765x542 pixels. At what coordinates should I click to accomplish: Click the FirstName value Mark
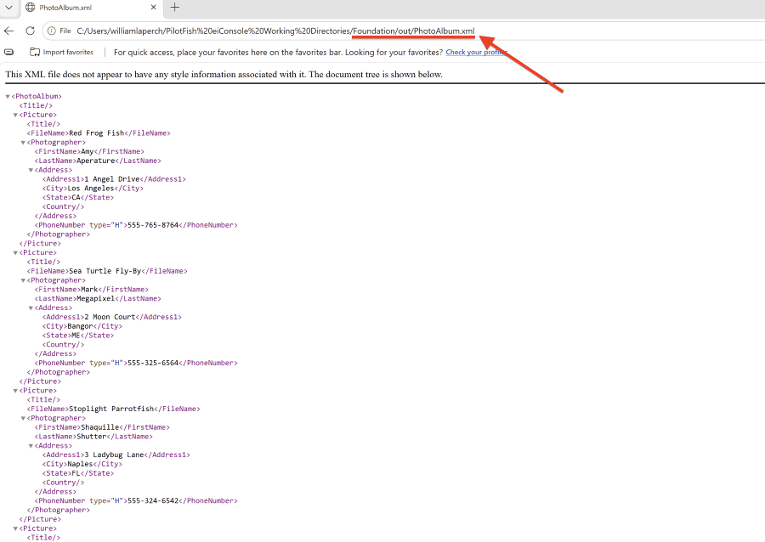click(x=89, y=290)
